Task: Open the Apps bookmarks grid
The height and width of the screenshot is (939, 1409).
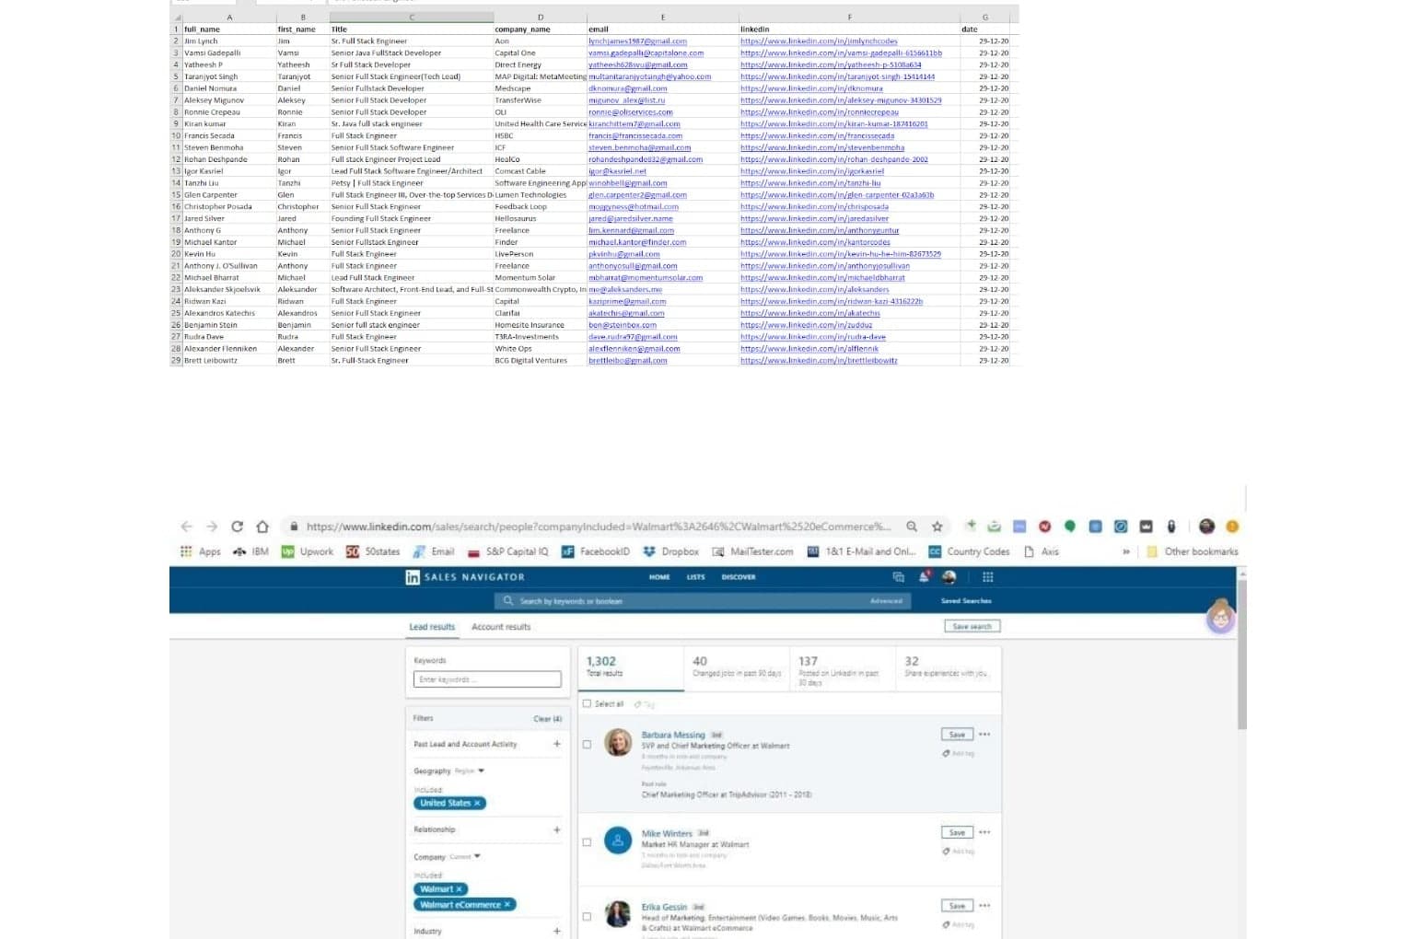Action: (200, 551)
